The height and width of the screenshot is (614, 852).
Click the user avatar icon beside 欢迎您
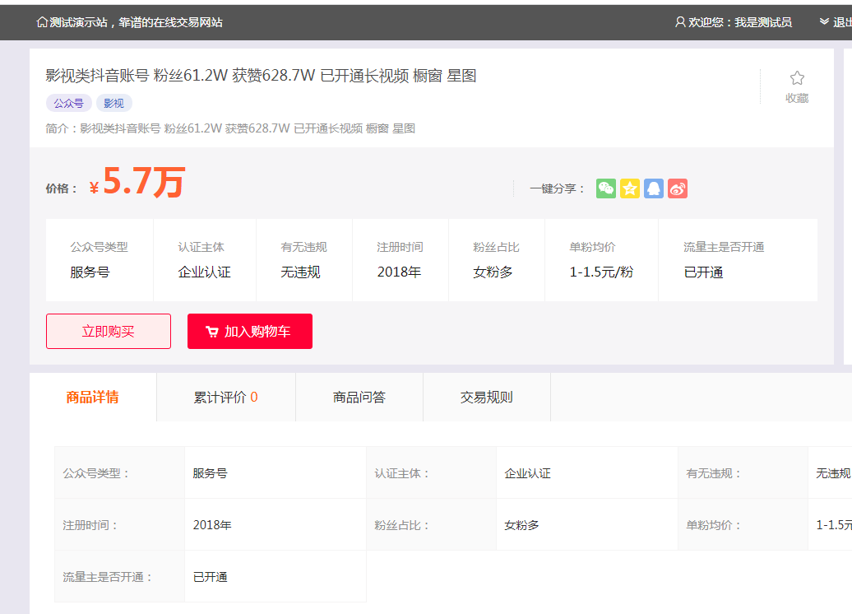[680, 22]
